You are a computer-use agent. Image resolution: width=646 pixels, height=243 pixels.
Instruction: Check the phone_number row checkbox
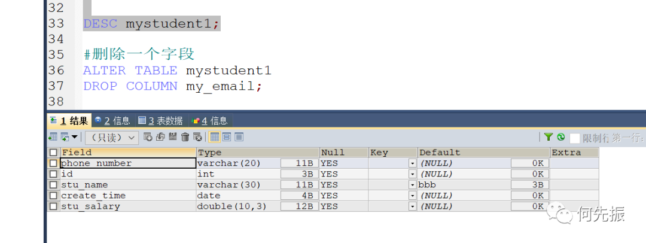point(53,163)
